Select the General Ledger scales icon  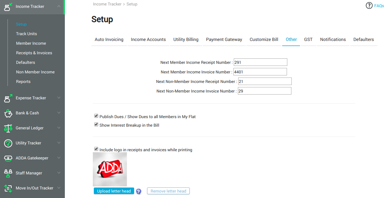pyautogui.click(x=8, y=128)
